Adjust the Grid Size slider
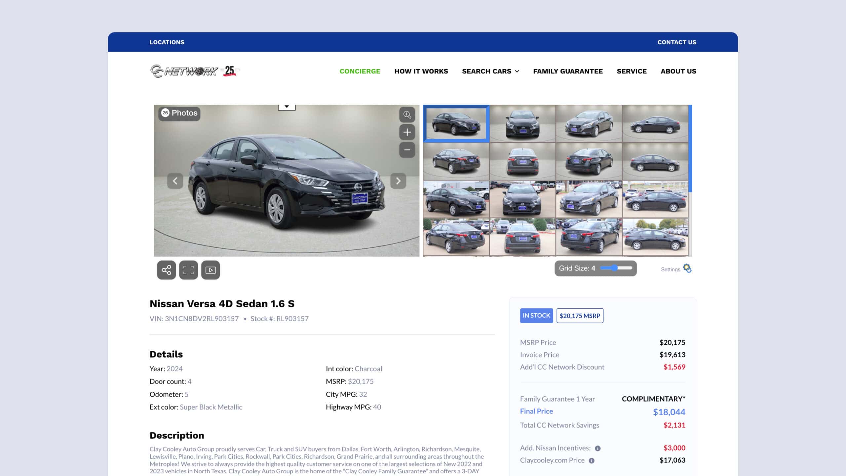The width and height of the screenshot is (846, 476). pyautogui.click(x=616, y=268)
